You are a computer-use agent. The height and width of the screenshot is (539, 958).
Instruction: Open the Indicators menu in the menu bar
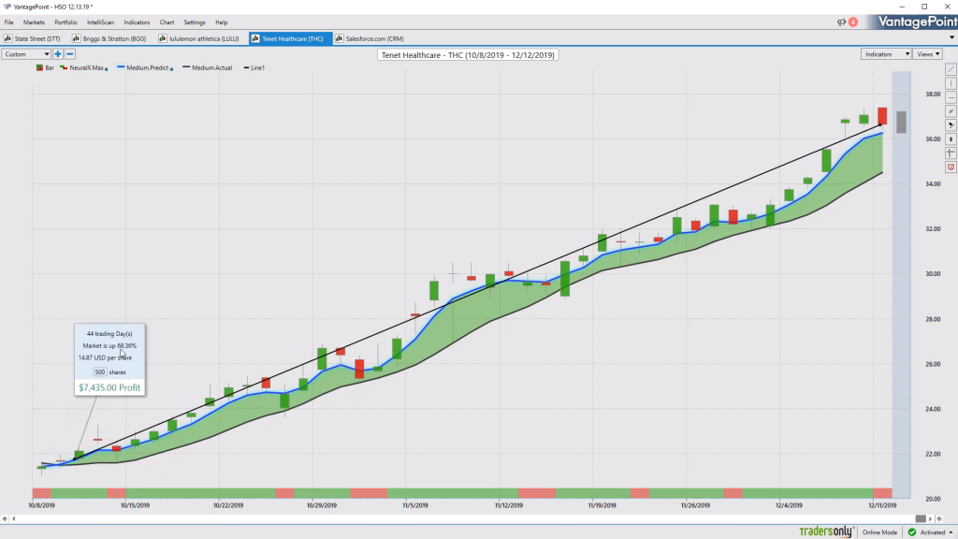coord(137,22)
